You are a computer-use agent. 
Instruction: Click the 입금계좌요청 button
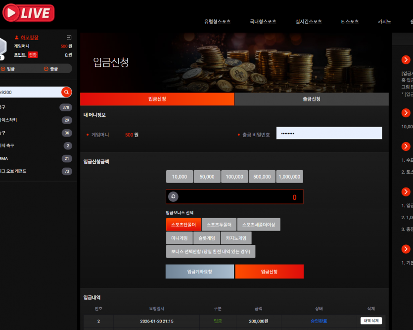coord(200,272)
